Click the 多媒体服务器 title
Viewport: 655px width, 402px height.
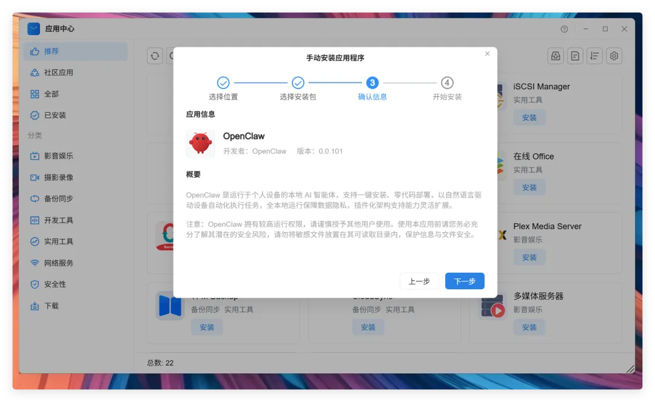tap(538, 296)
